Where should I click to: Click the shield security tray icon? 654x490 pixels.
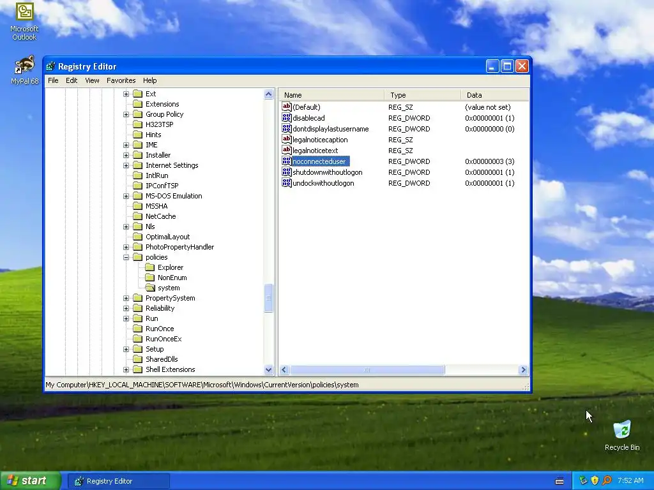coord(595,480)
